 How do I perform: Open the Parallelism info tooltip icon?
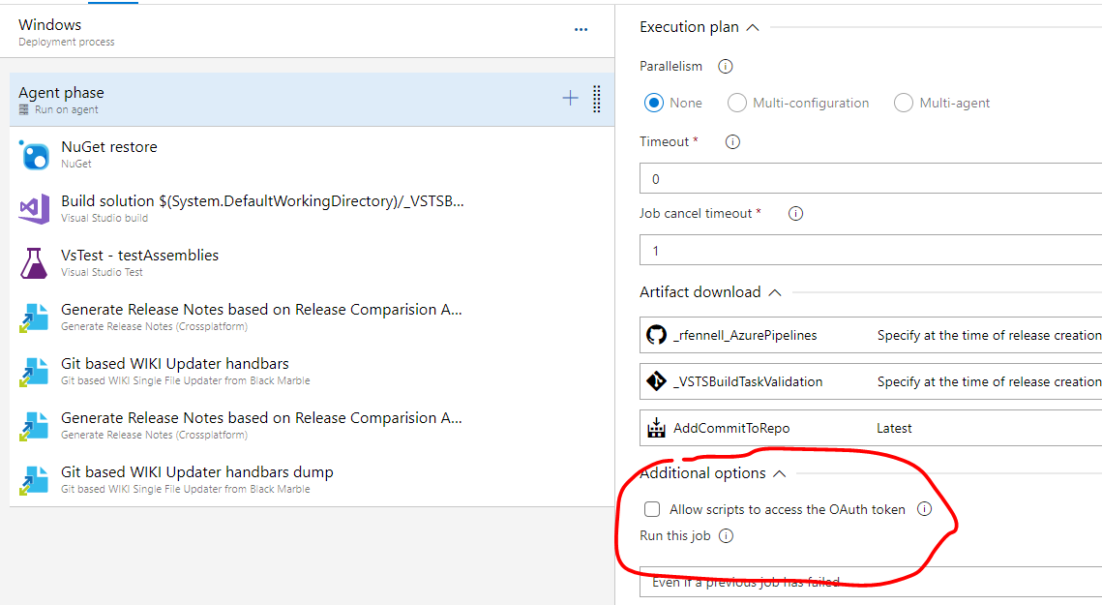(x=725, y=66)
